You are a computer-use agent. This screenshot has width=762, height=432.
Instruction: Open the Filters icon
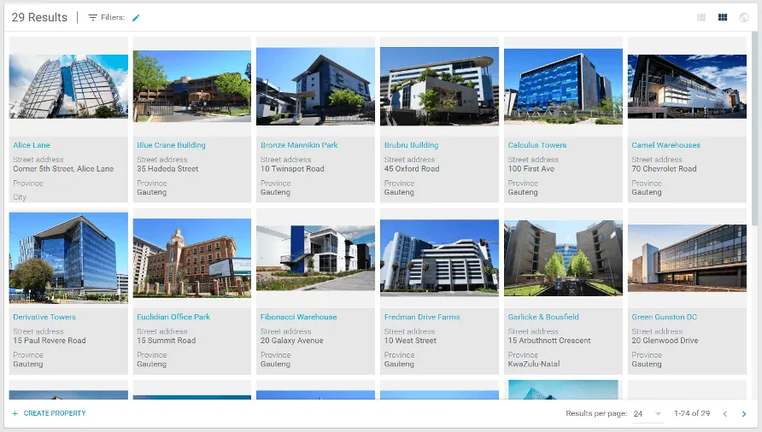(92, 17)
